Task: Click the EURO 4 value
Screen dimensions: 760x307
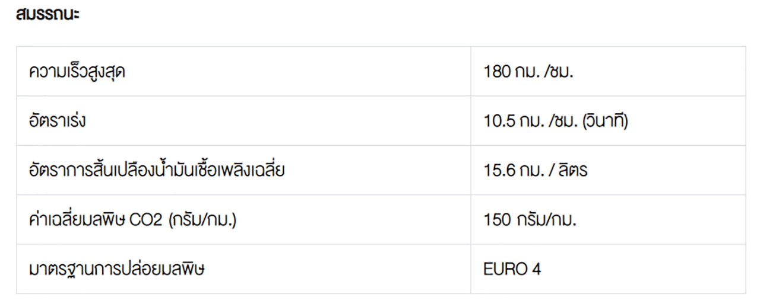Action: (x=512, y=270)
